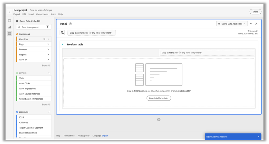Click the Enable table builder button
269x144 pixels.
tap(159, 98)
